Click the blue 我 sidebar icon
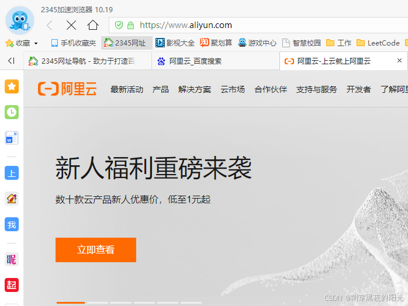 click(12, 224)
